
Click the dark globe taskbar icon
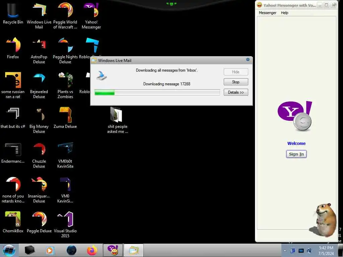(x=72, y=250)
